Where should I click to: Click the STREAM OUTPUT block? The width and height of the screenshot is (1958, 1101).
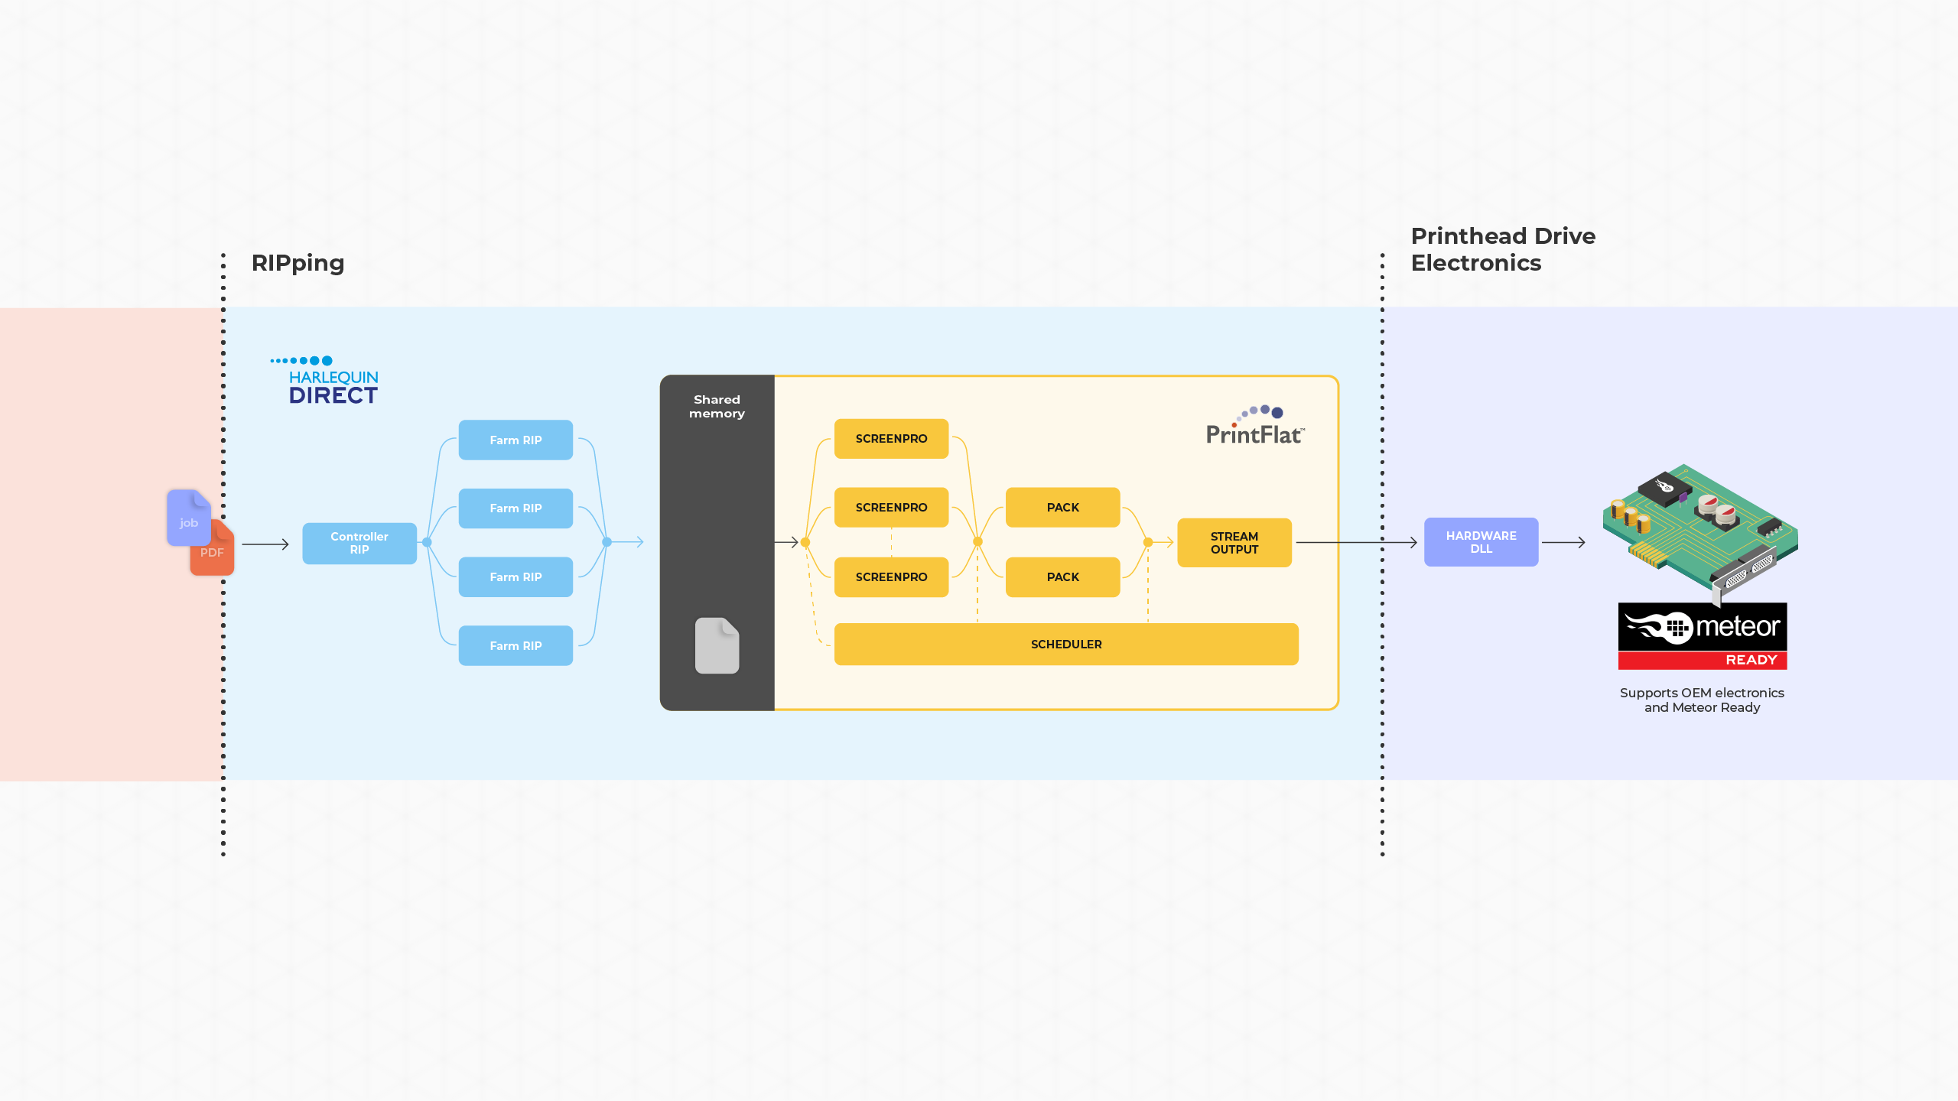[1234, 543]
